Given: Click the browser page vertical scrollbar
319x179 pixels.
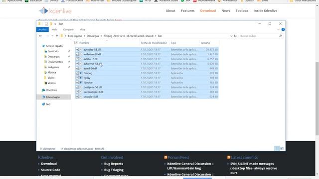Looking at the screenshot, I should click(317, 98).
